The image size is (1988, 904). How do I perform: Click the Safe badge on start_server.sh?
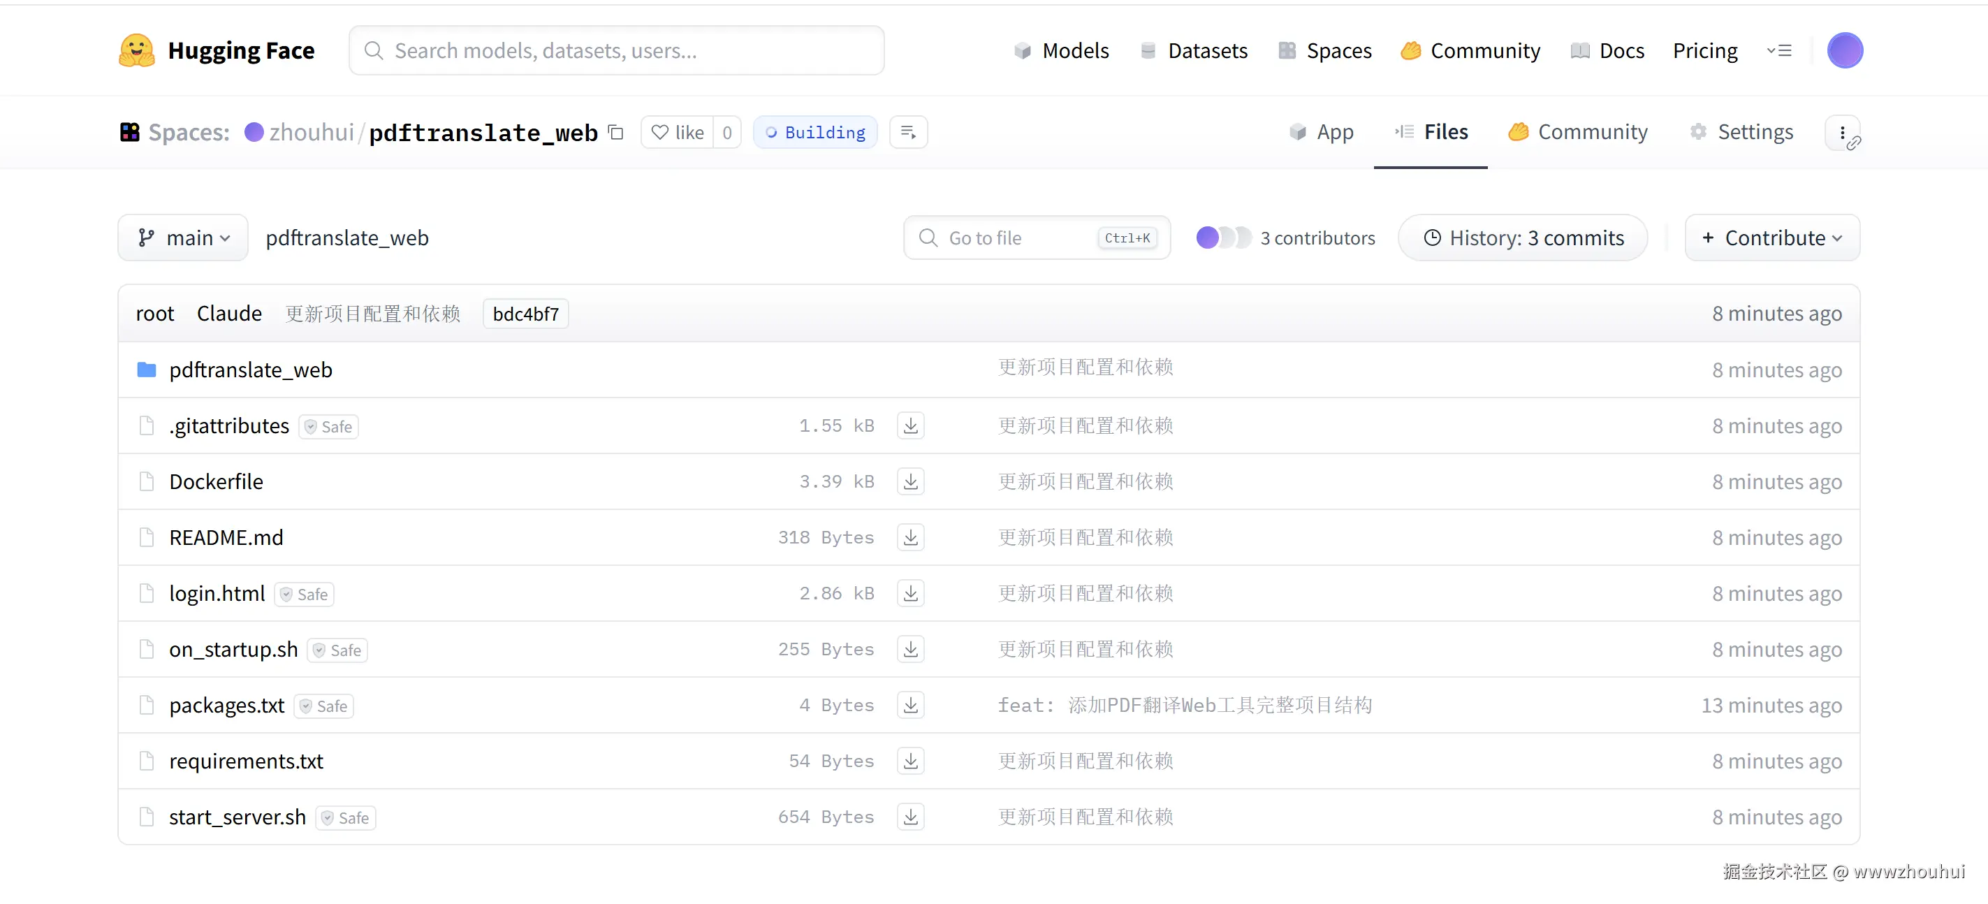click(346, 817)
